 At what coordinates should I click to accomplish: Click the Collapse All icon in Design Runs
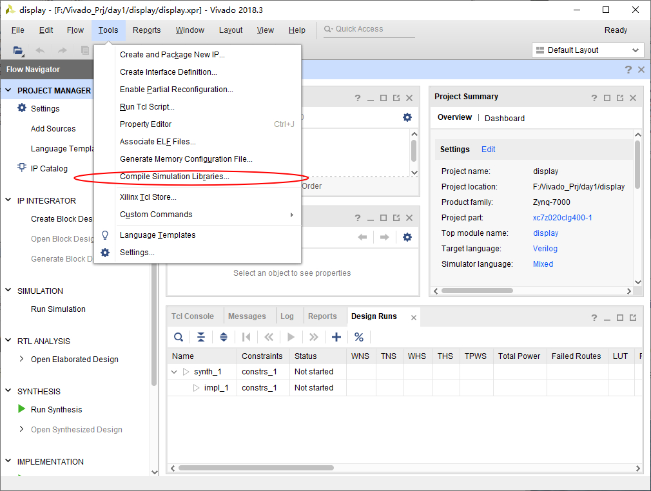(201, 337)
